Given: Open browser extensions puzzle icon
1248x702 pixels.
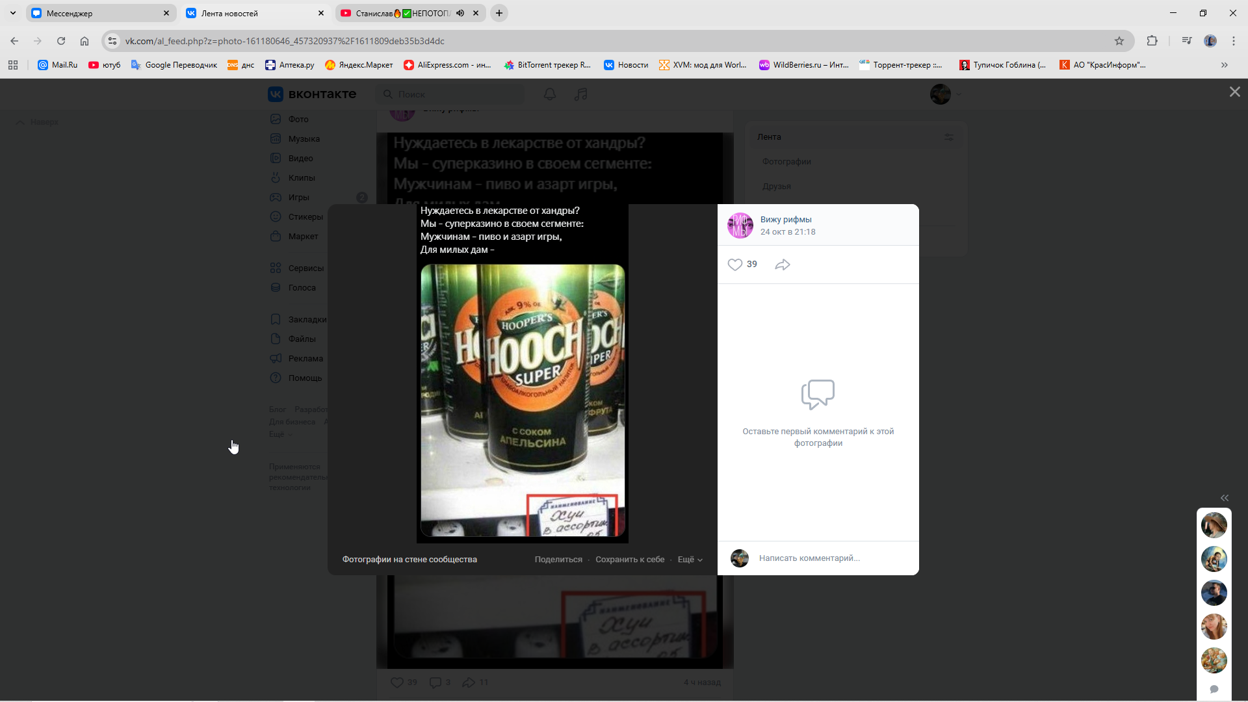Looking at the screenshot, I should (x=1152, y=41).
